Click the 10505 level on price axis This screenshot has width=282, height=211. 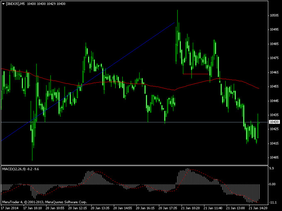274,15
